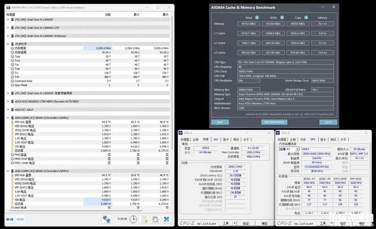The width and height of the screenshot is (376, 229).
Task: Click the DRAM 制造商 field SK Hynix
Action: [317, 162]
